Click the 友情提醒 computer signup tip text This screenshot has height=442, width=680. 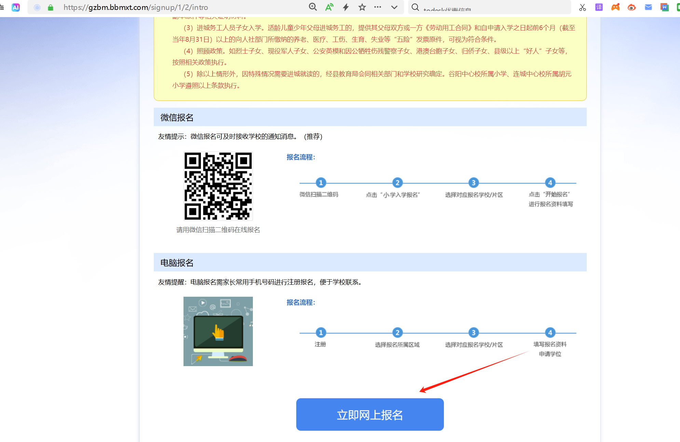click(x=260, y=282)
